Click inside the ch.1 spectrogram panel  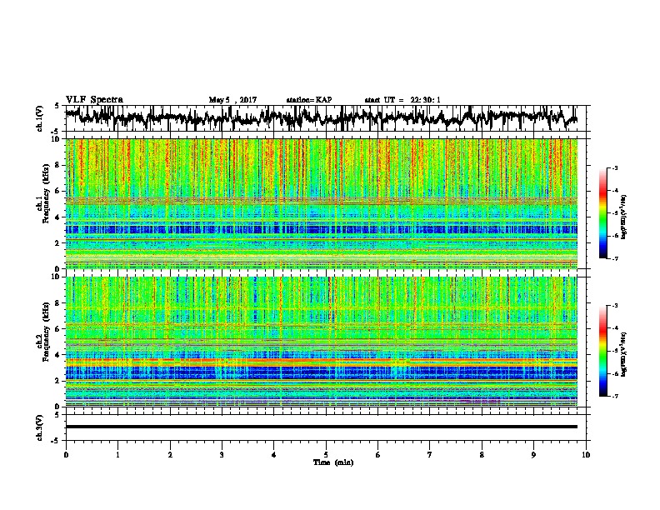coord(321,203)
